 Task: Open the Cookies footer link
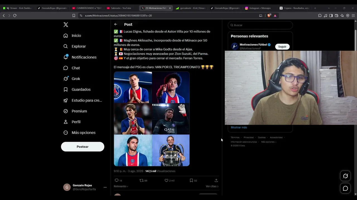[262, 137]
